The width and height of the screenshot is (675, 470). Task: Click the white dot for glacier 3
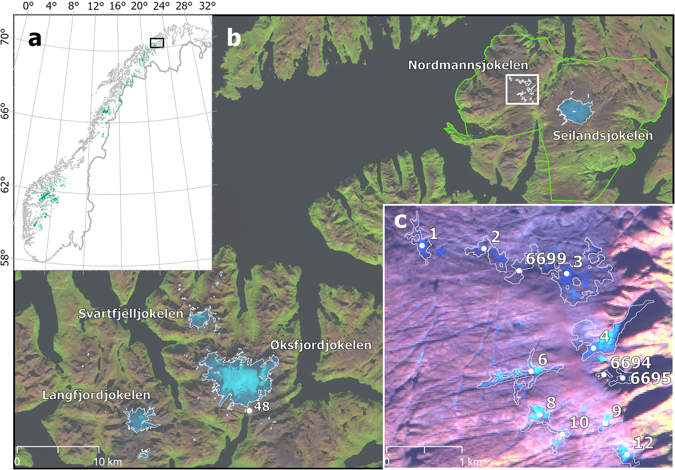[x=567, y=274]
